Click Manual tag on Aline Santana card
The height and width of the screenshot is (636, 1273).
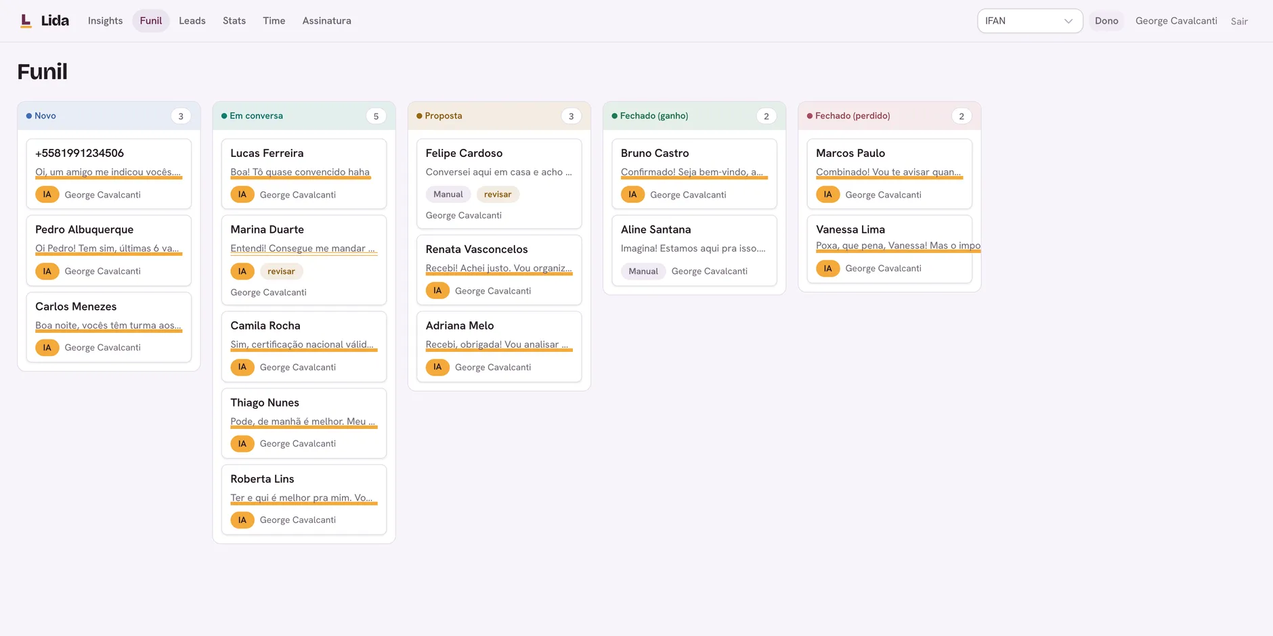[643, 271]
